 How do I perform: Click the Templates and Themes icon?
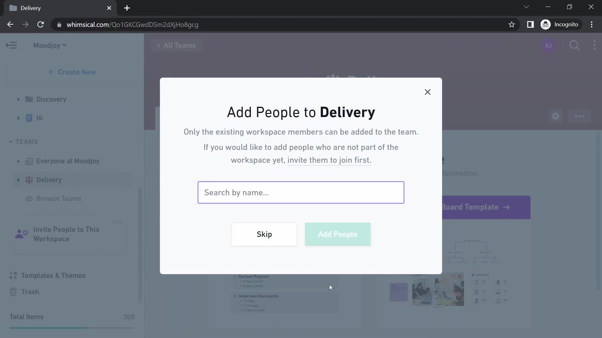point(13,275)
